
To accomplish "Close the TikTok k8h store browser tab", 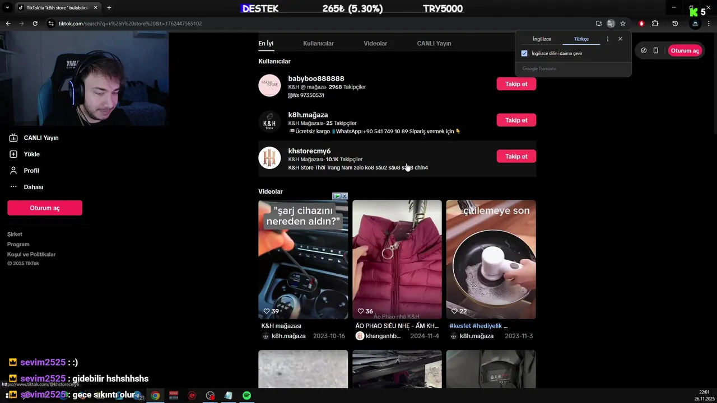I will click(x=95, y=7).
